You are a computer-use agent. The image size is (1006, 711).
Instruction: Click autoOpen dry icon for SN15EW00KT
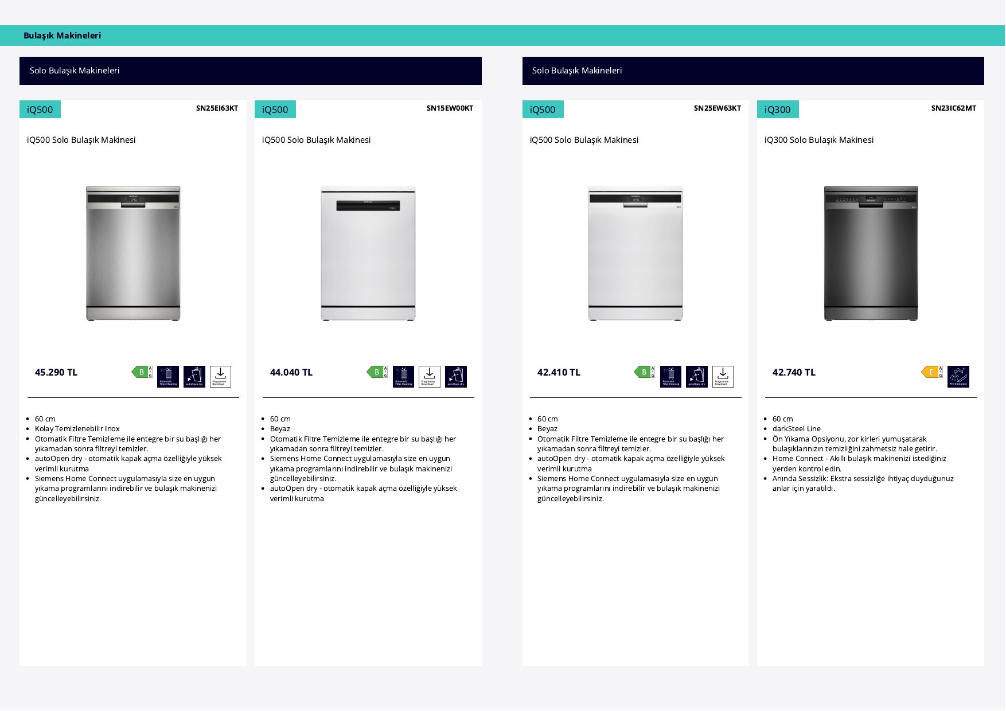coord(456,377)
